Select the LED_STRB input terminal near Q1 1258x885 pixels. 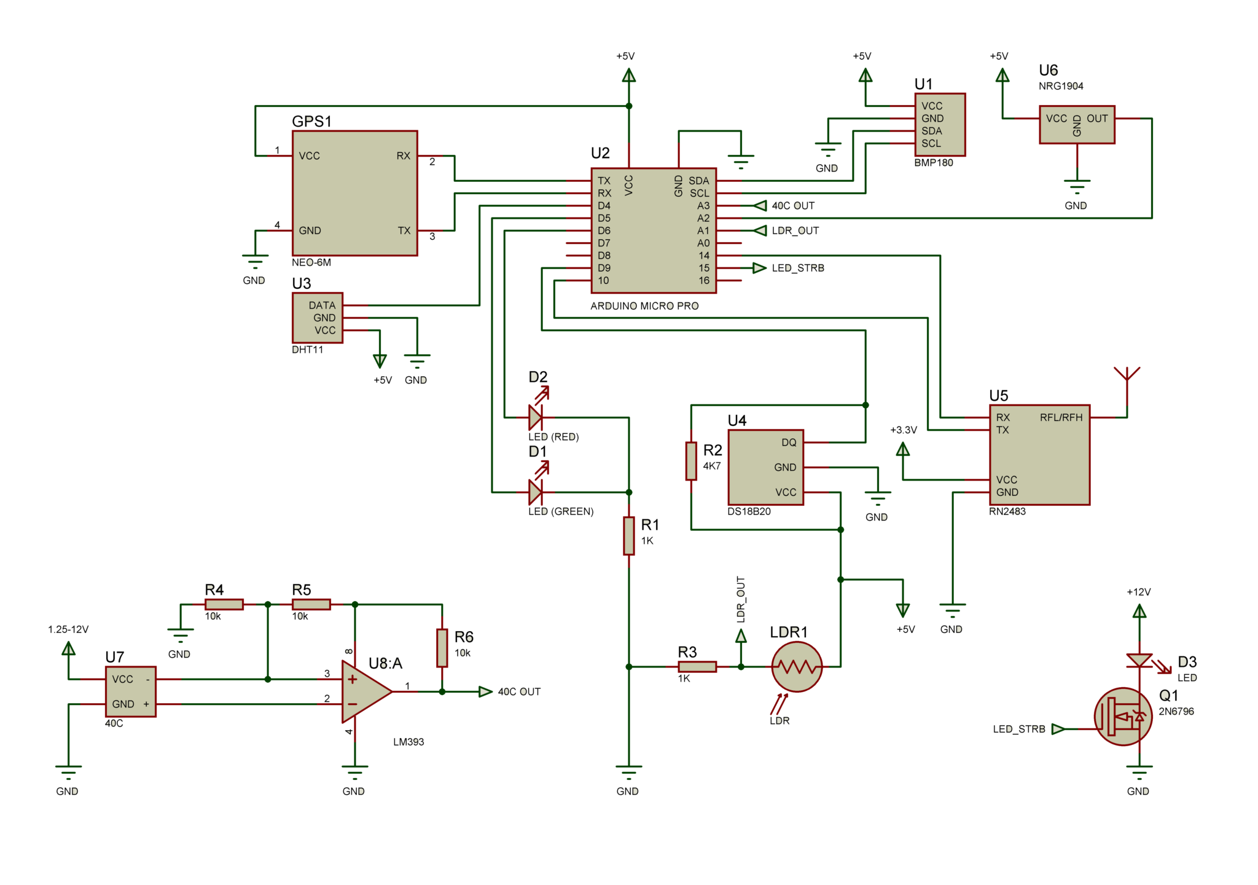(x=1058, y=729)
